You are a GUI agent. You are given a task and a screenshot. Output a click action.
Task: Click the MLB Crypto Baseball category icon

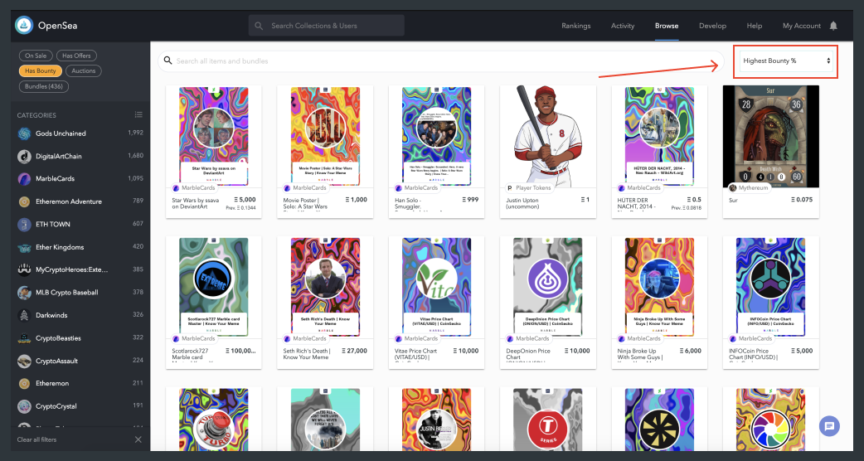[x=24, y=293]
